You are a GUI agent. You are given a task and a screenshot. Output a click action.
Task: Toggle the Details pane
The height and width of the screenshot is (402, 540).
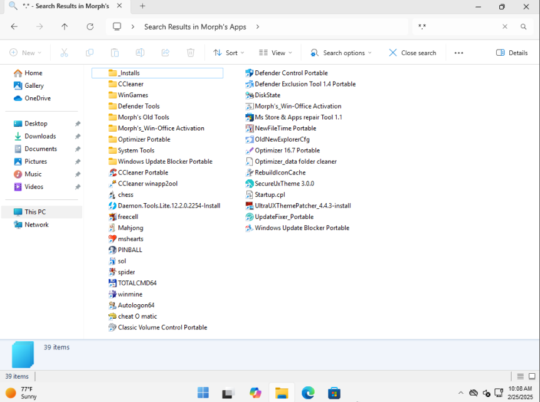click(512, 53)
